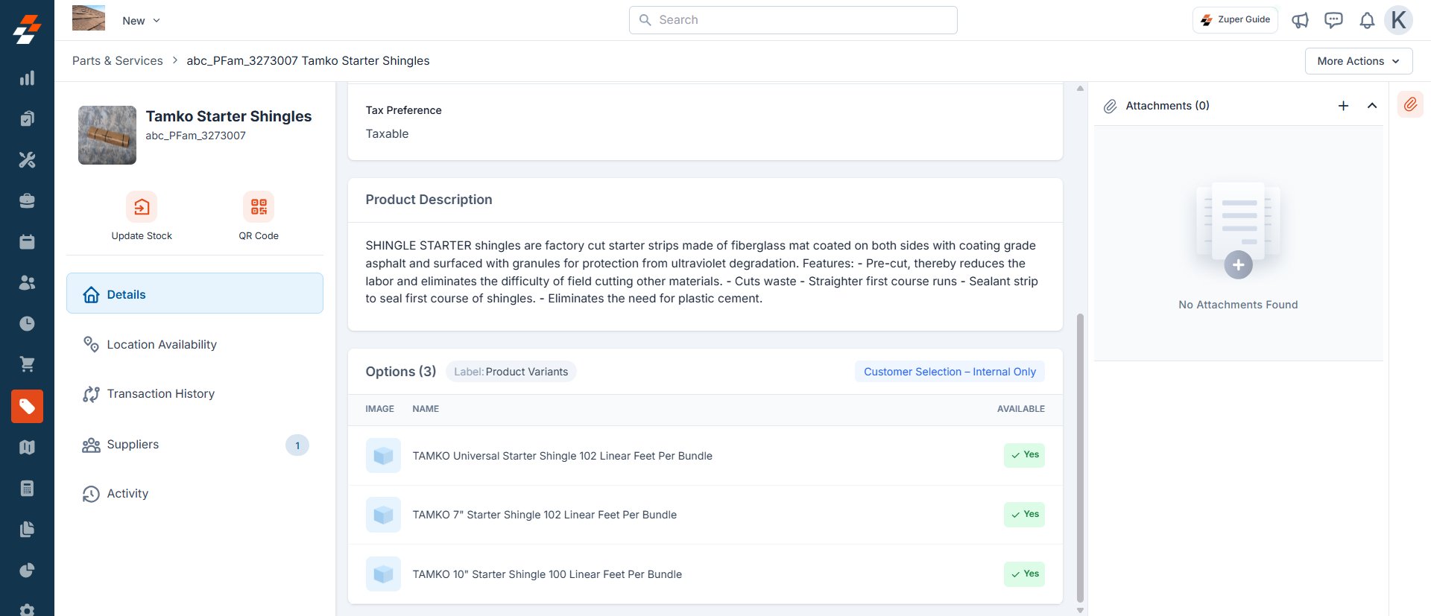Click the main content vertical scrollbar

pyautogui.click(x=1080, y=458)
